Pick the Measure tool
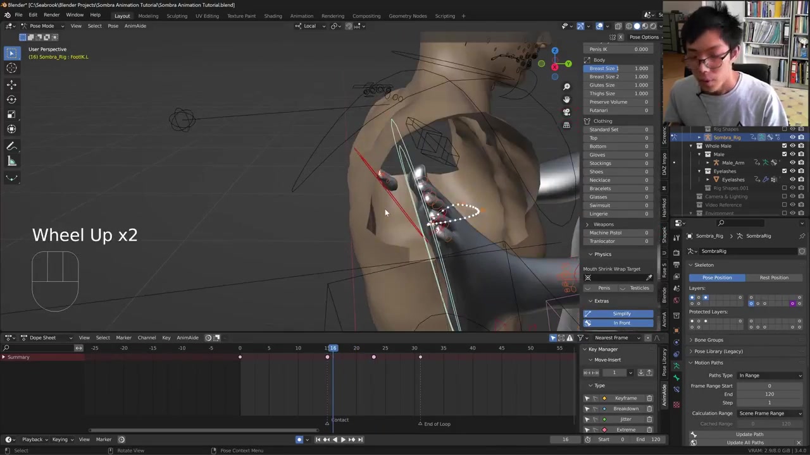810x455 pixels. 11,161
